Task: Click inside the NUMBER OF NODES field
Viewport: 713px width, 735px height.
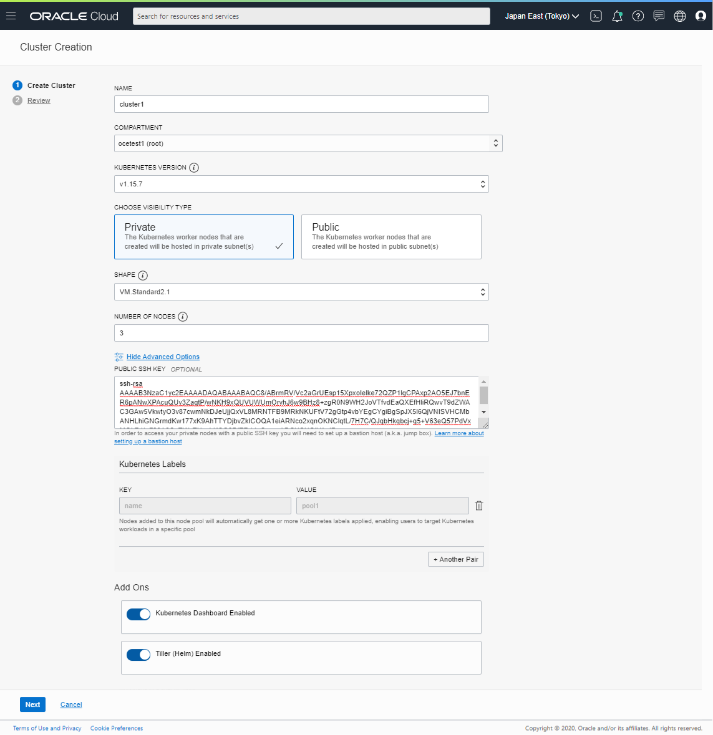Action: [301, 333]
